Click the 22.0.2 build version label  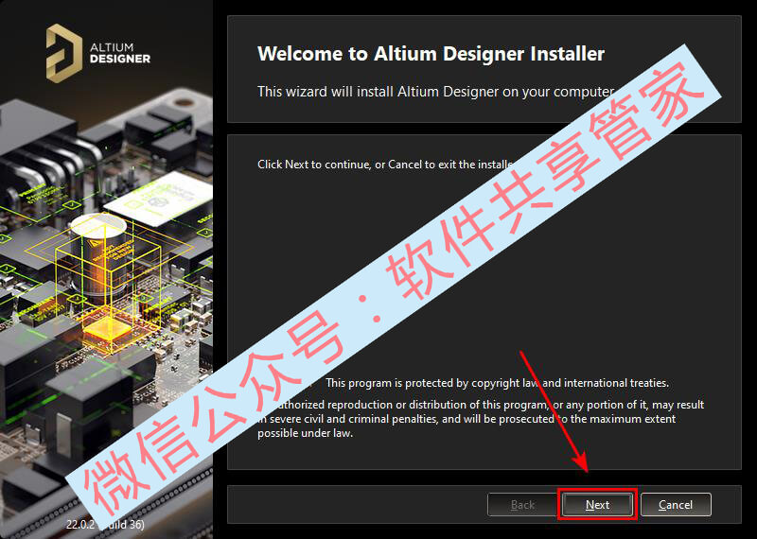point(105,524)
